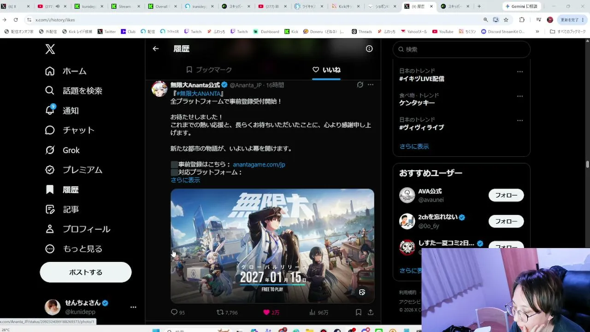Click the #無限大ANANTA hashtag
This screenshot has width=590, height=332.
pyautogui.click(x=198, y=94)
